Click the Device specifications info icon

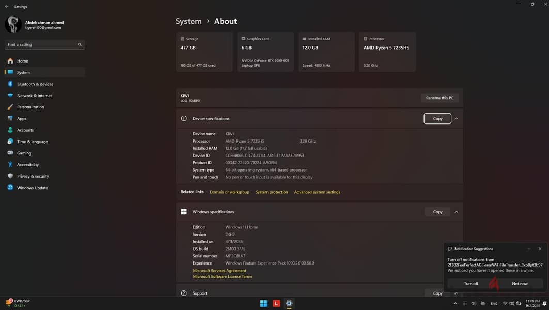pyautogui.click(x=184, y=118)
